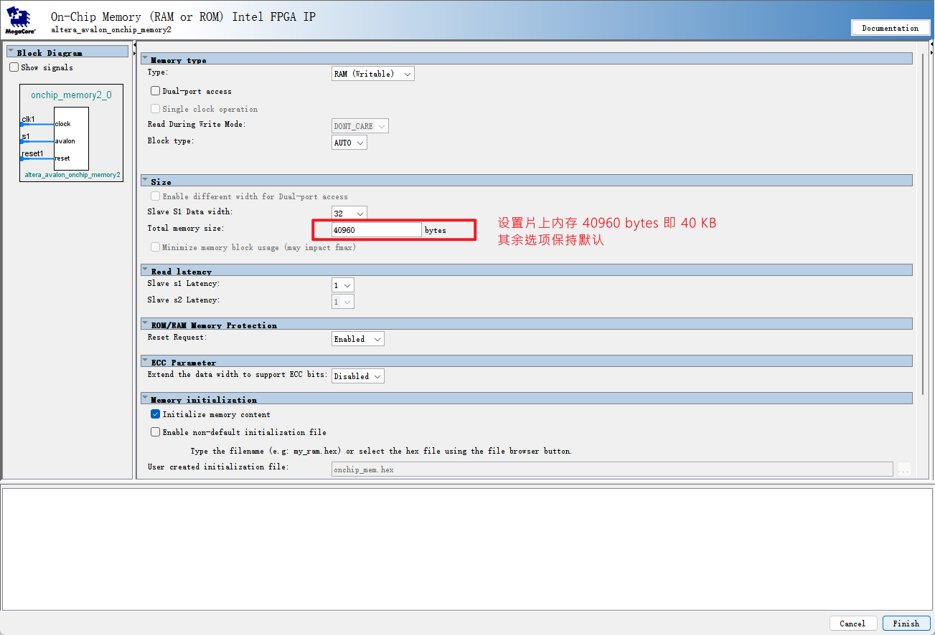Click the Cancel button

click(x=853, y=623)
